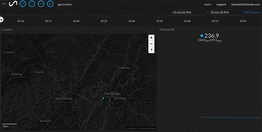
Task: Click the blue GPS location dot
Action: 103,98
